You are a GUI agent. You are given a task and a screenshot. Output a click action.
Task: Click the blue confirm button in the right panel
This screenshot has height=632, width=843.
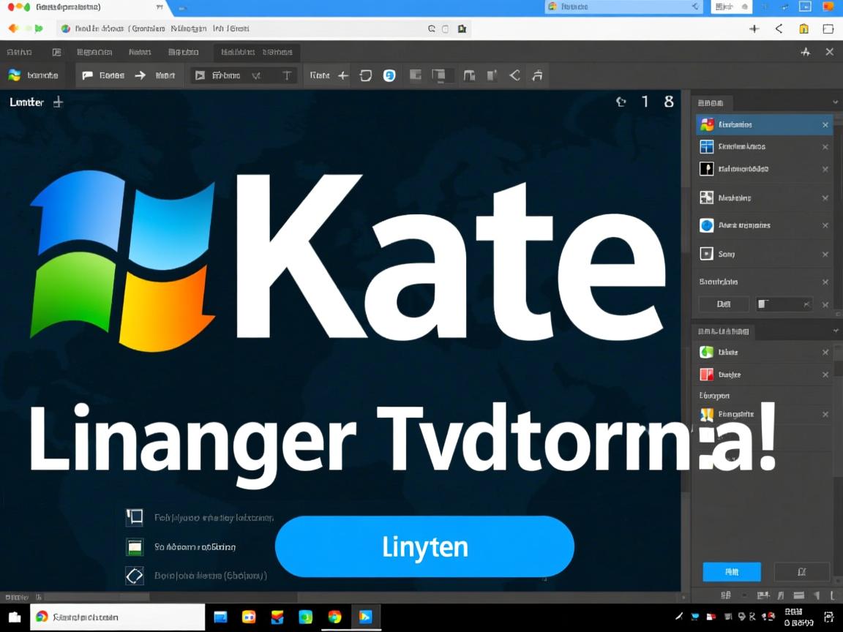click(x=732, y=572)
